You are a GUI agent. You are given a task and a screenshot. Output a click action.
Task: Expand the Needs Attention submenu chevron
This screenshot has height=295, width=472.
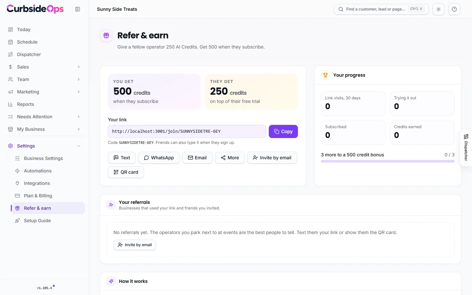79,117
